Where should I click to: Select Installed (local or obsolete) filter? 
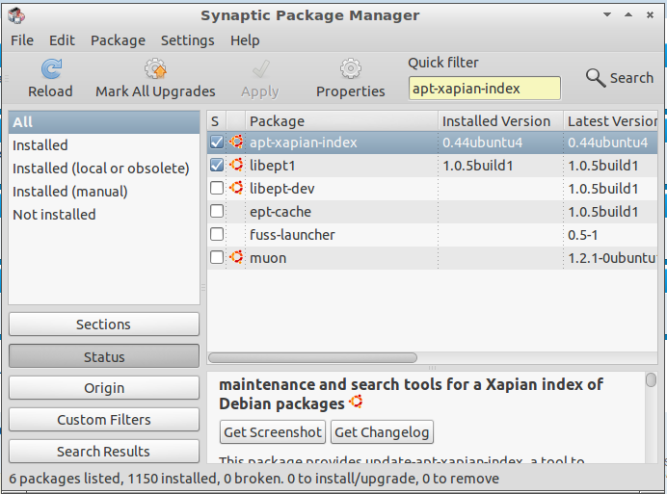click(104, 169)
